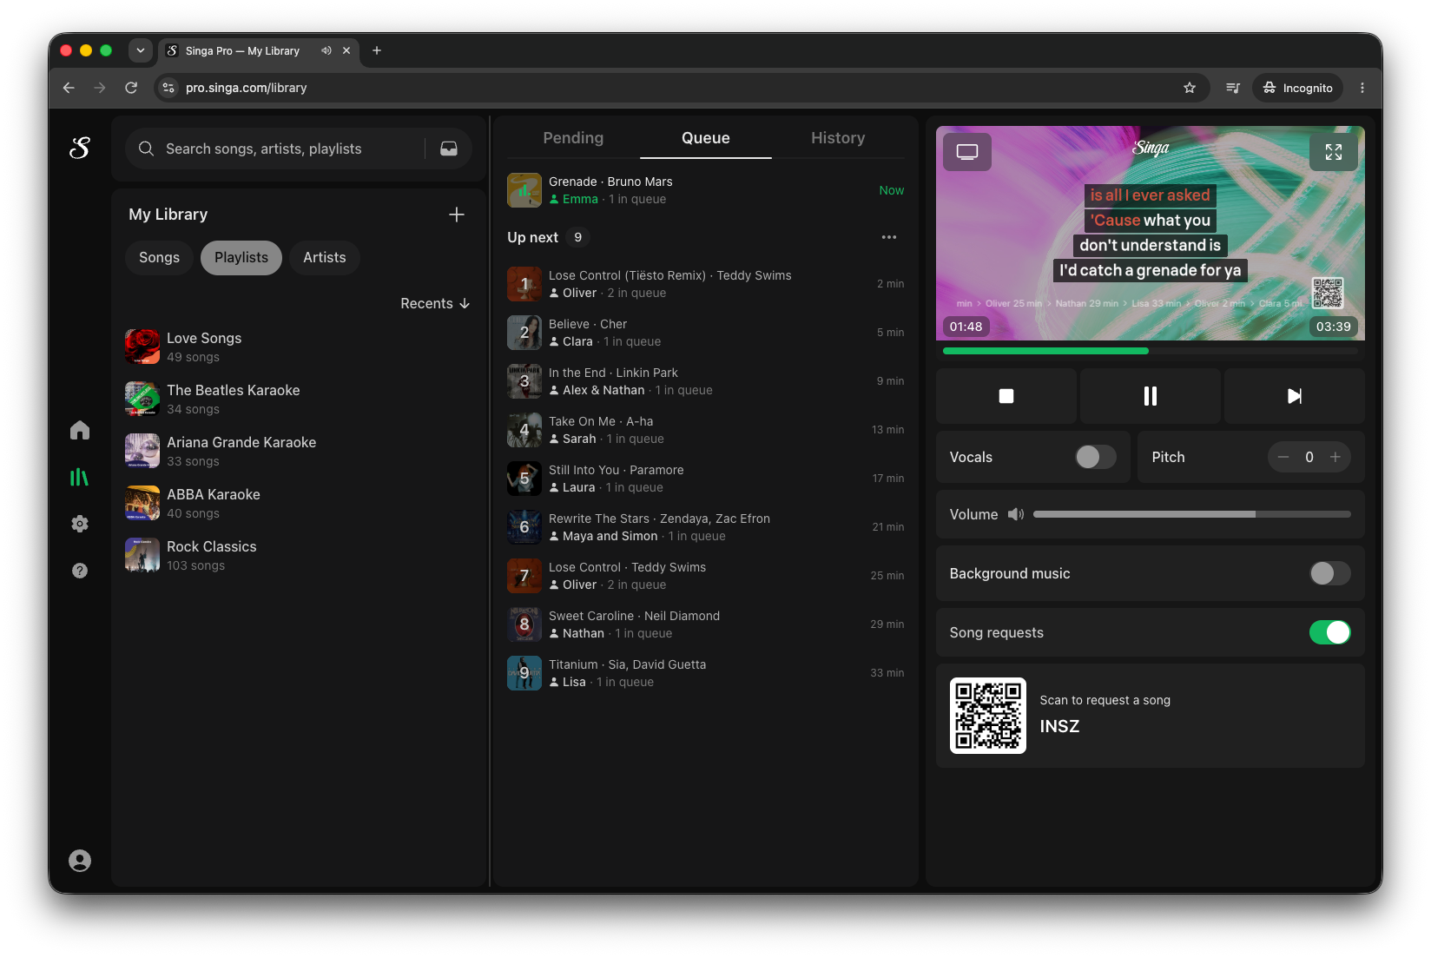Viewport: 1431px width, 958px height.
Task: Open the Love Songs playlist
Action: point(299,347)
